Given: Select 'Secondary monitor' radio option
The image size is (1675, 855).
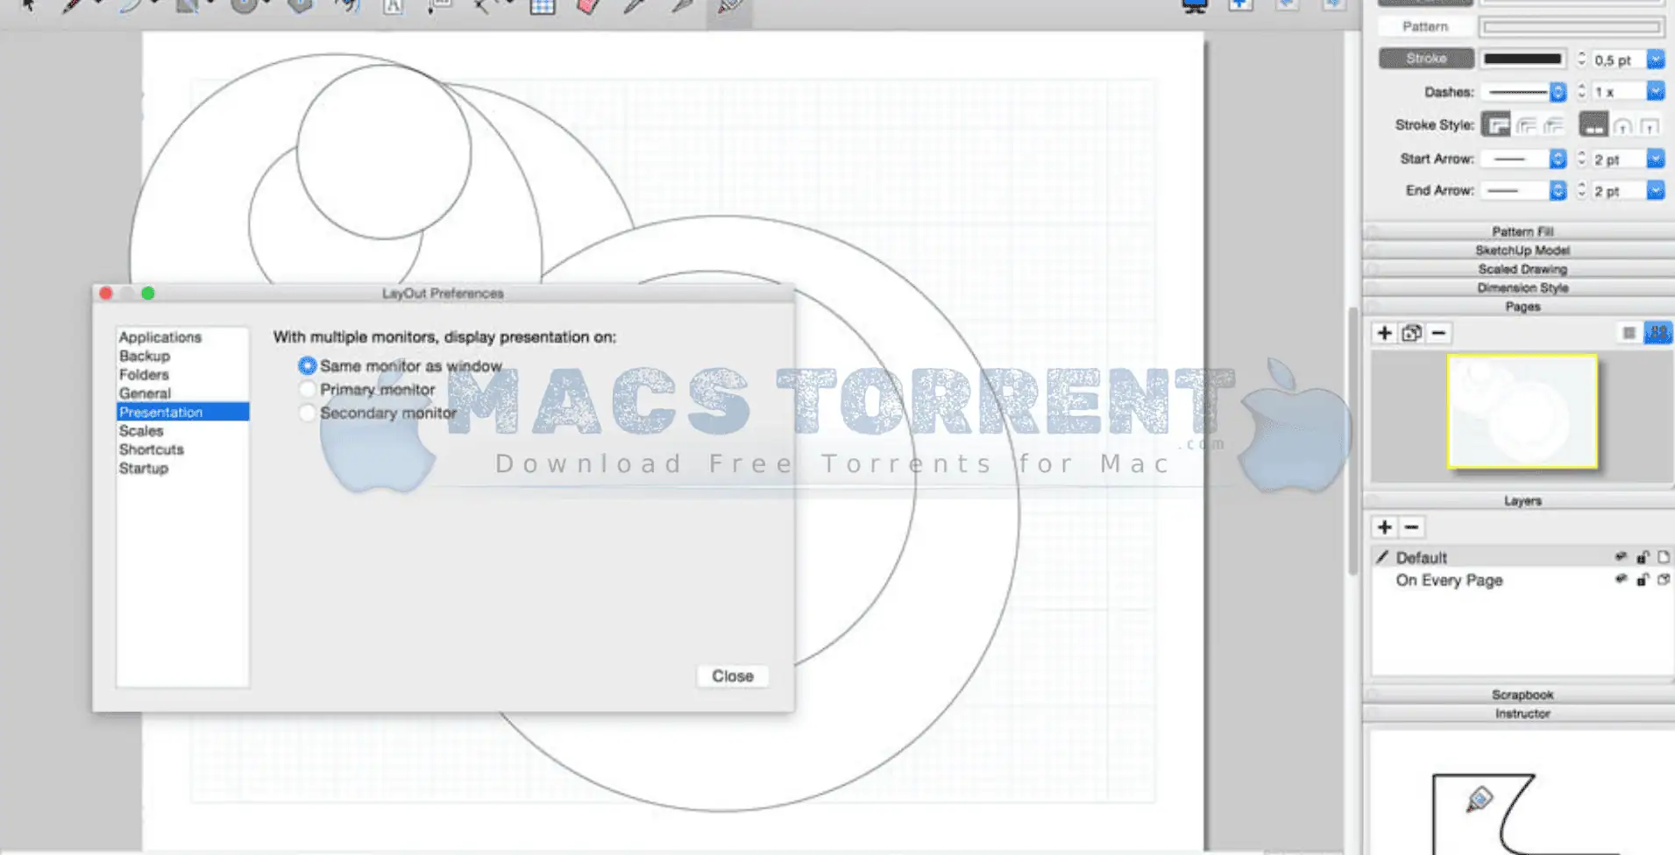Looking at the screenshot, I should (307, 413).
